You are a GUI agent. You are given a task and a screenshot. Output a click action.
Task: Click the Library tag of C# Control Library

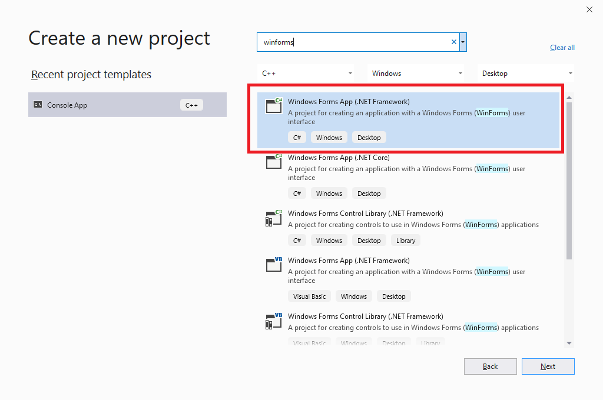point(406,241)
